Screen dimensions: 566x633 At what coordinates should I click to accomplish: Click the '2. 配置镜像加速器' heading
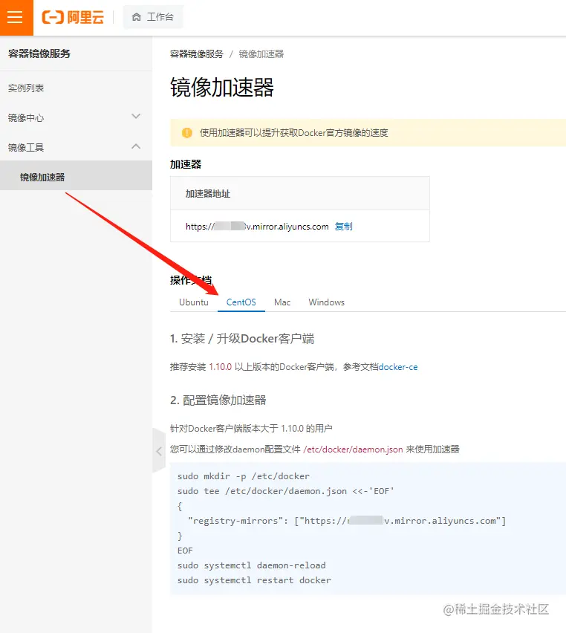click(x=218, y=400)
